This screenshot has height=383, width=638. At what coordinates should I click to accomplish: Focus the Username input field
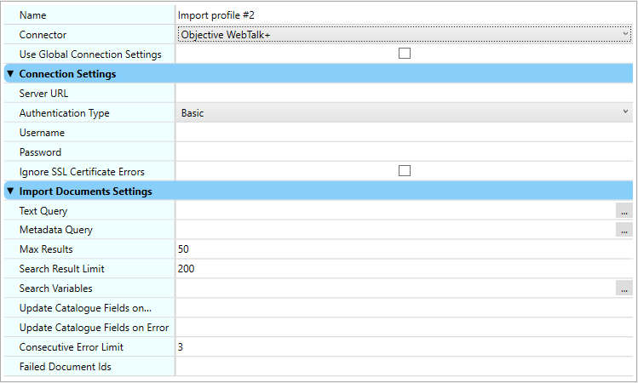404,133
